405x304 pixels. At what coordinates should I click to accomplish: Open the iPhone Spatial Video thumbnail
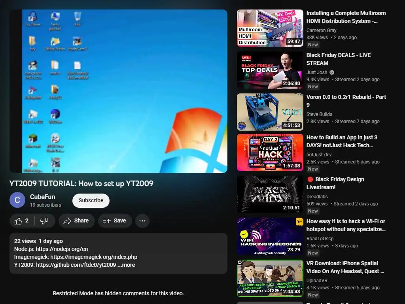click(x=270, y=278)
